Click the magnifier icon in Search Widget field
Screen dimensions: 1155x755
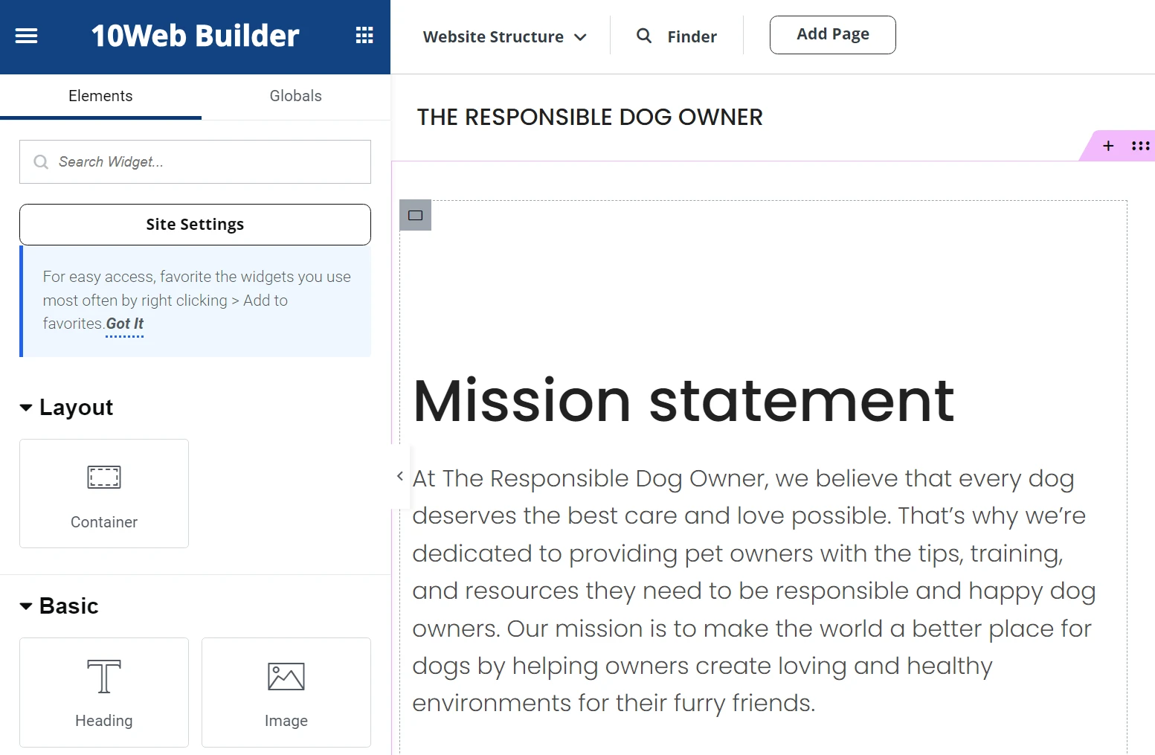pos(41,162)
